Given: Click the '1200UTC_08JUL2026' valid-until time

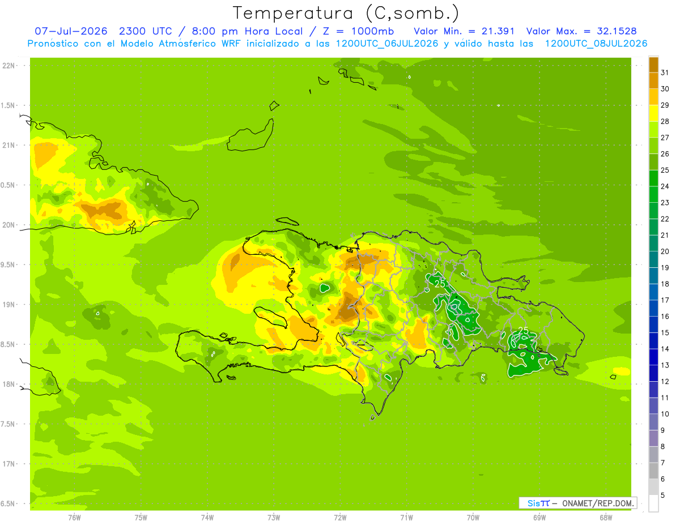Looking at the screenshot, I should click(x=596, y=44).
